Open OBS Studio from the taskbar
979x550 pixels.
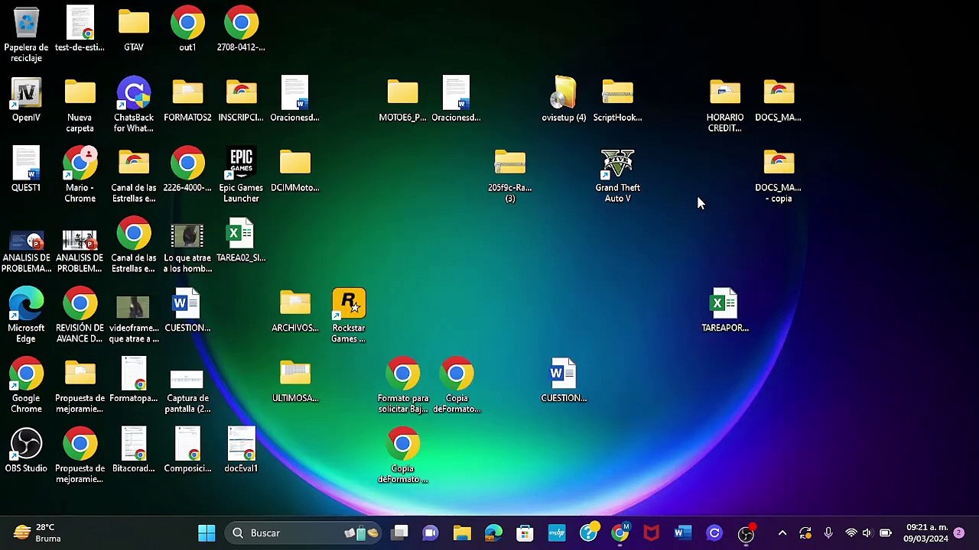pos(746,533)
